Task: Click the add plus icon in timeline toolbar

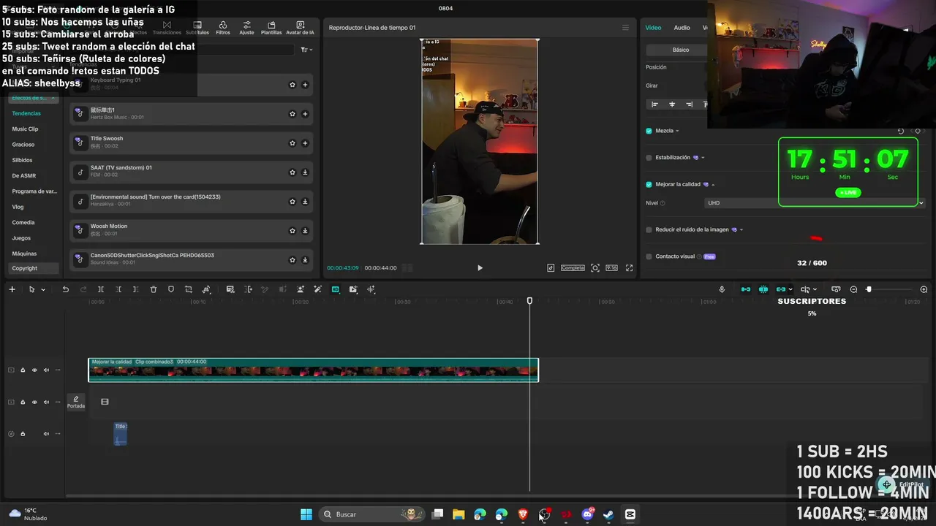Action: tap(12, 289)
